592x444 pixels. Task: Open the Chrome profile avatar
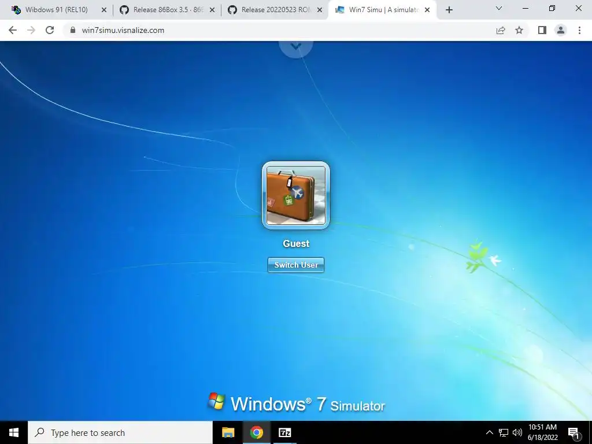pyautogui.click(x=561, y=30)
